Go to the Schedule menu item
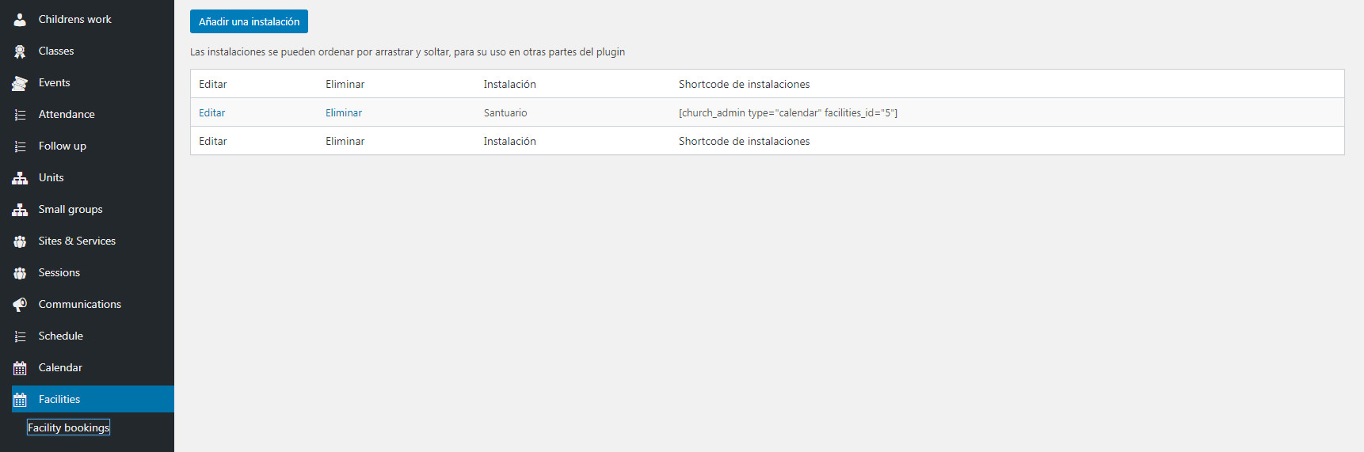 tap(61, 336)
